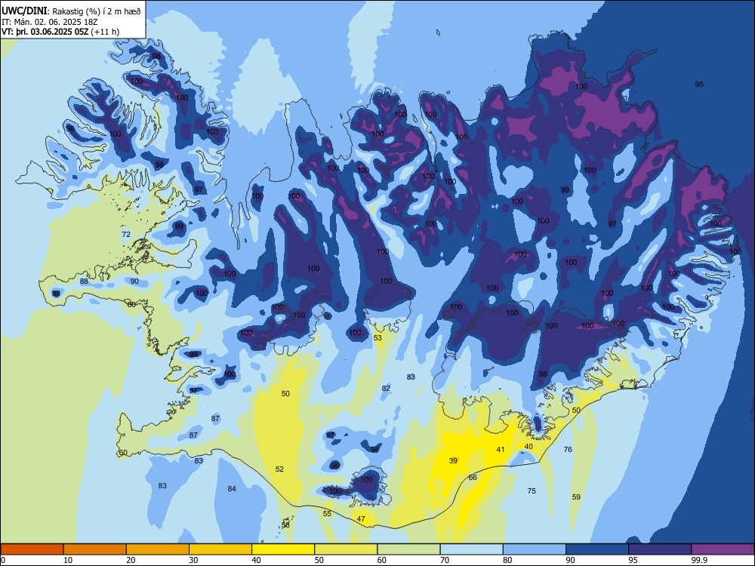This screenshot has height=566, width=755.
Task: Click the legend label 30
Action: pos(193,560)
